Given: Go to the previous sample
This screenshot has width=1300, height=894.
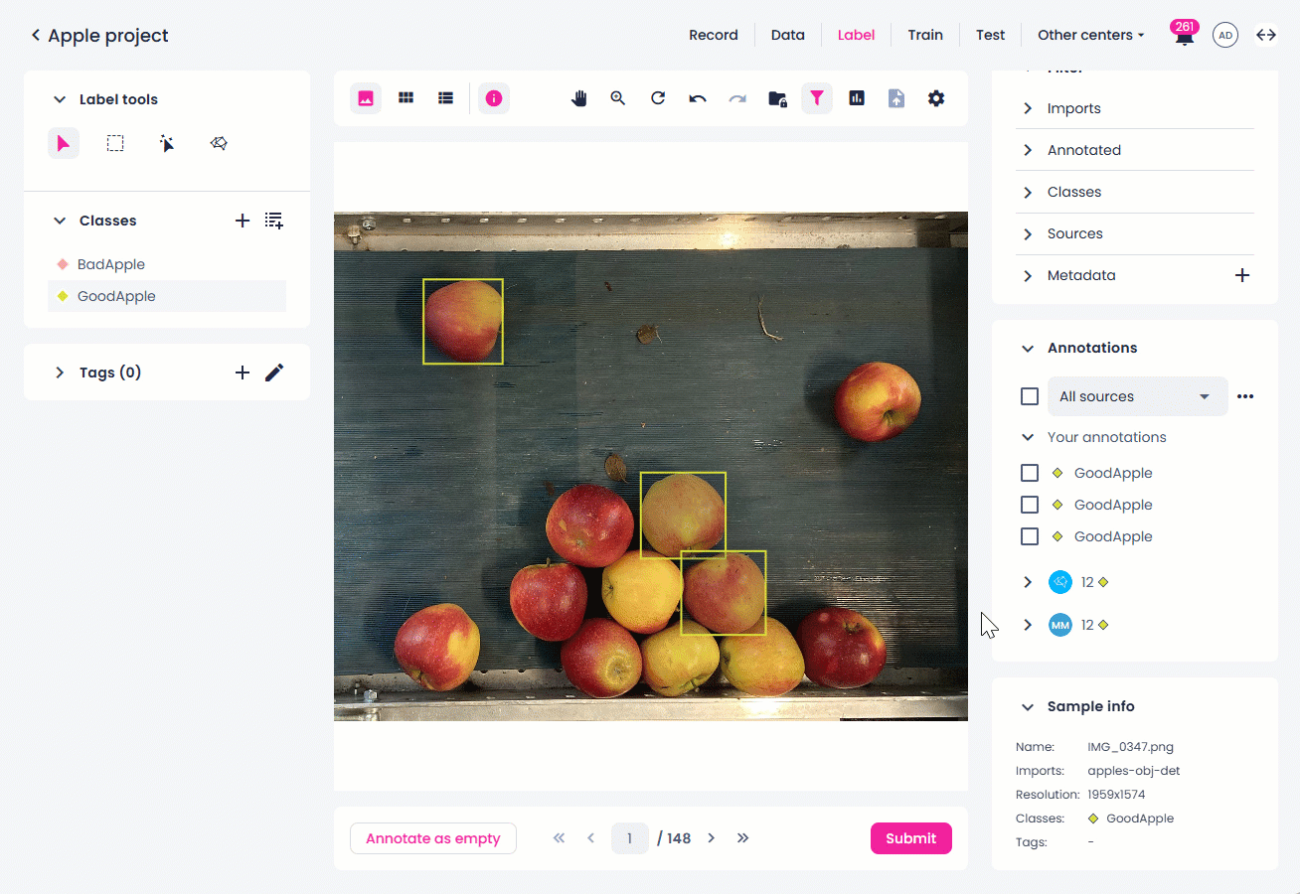Looking at the screenshot, I should 590,838.
